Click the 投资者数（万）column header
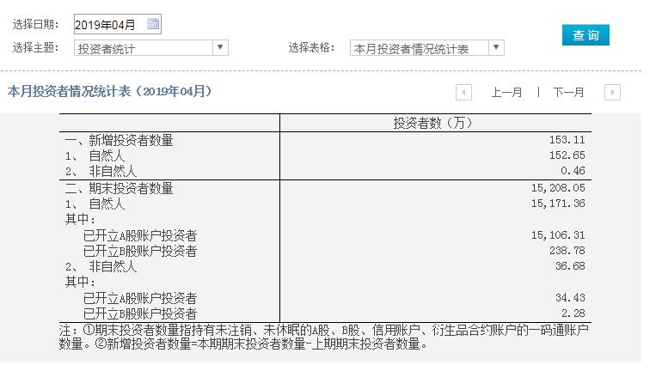 click(x=433, y=124)
